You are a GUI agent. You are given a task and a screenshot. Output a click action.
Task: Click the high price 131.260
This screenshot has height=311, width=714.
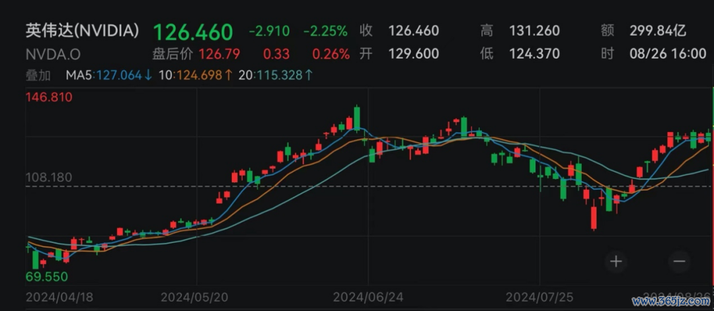(535, 31)
